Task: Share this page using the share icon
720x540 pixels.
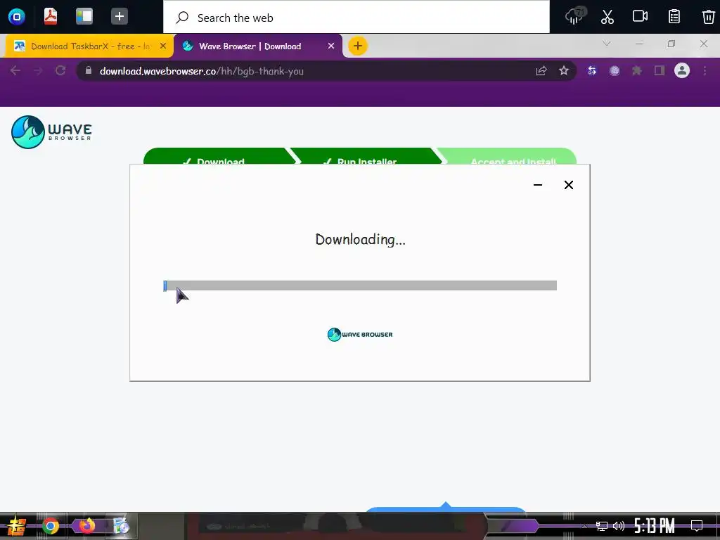Action: tap(541, 71)
